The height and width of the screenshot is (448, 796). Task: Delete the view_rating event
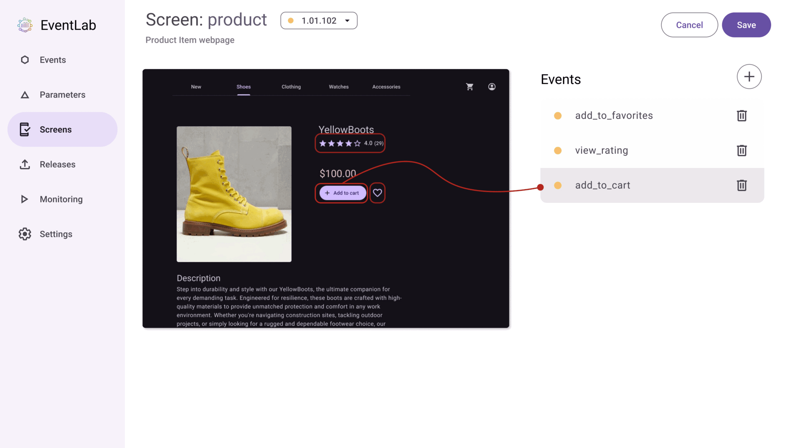(742, 151)
